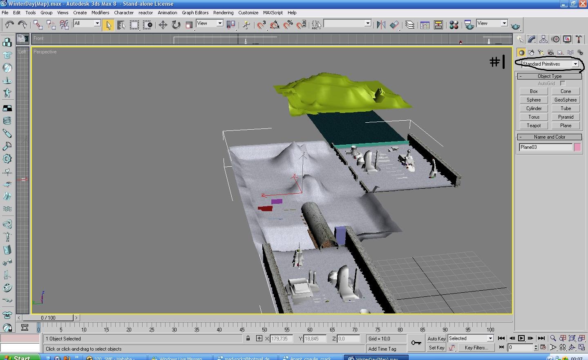Click the Key Filters button

click(476, 348)
